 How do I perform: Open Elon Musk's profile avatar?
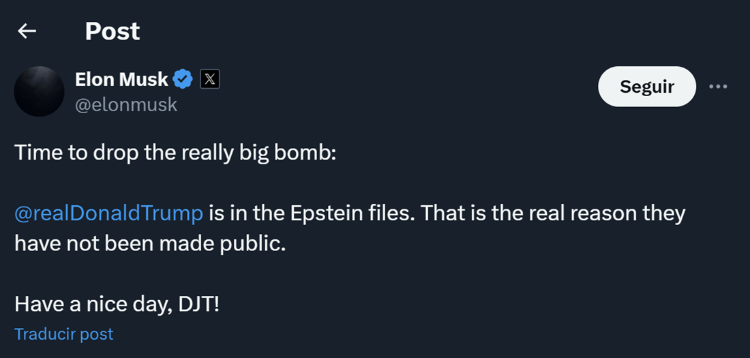[39, 91]
